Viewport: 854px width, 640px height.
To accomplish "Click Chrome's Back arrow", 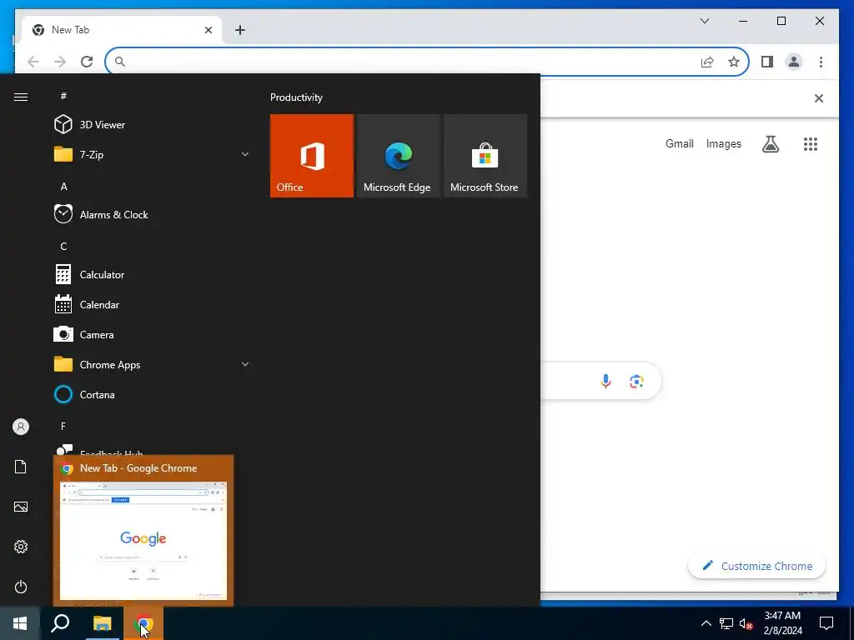I will (33, 62).
